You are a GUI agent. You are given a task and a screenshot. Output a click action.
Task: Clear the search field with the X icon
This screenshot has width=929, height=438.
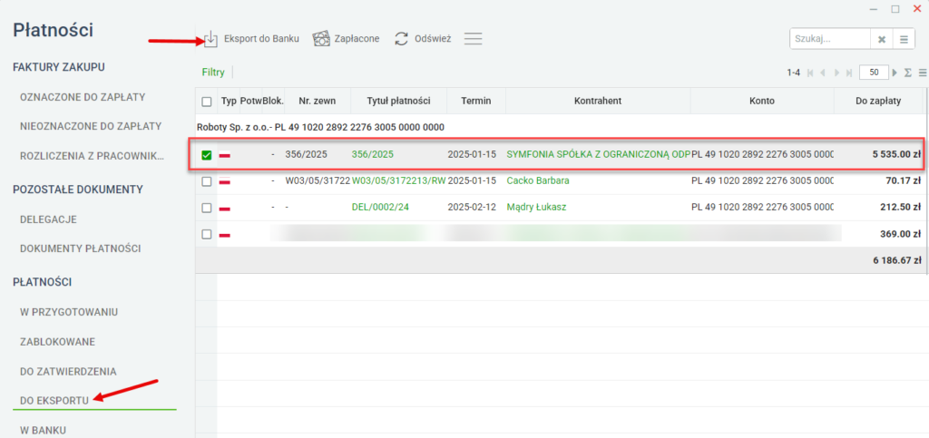(882, 40)
